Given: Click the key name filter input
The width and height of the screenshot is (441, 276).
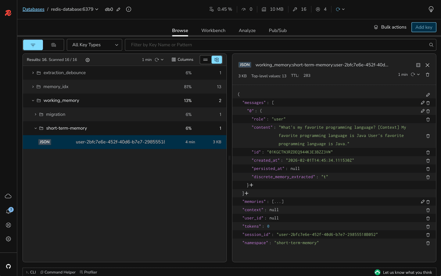Looking at the screenshot, I should point(257,44).
